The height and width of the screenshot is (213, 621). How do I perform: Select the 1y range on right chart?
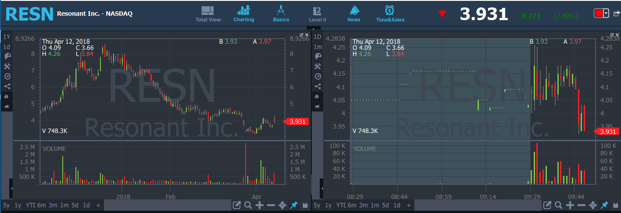click(328, 205)
